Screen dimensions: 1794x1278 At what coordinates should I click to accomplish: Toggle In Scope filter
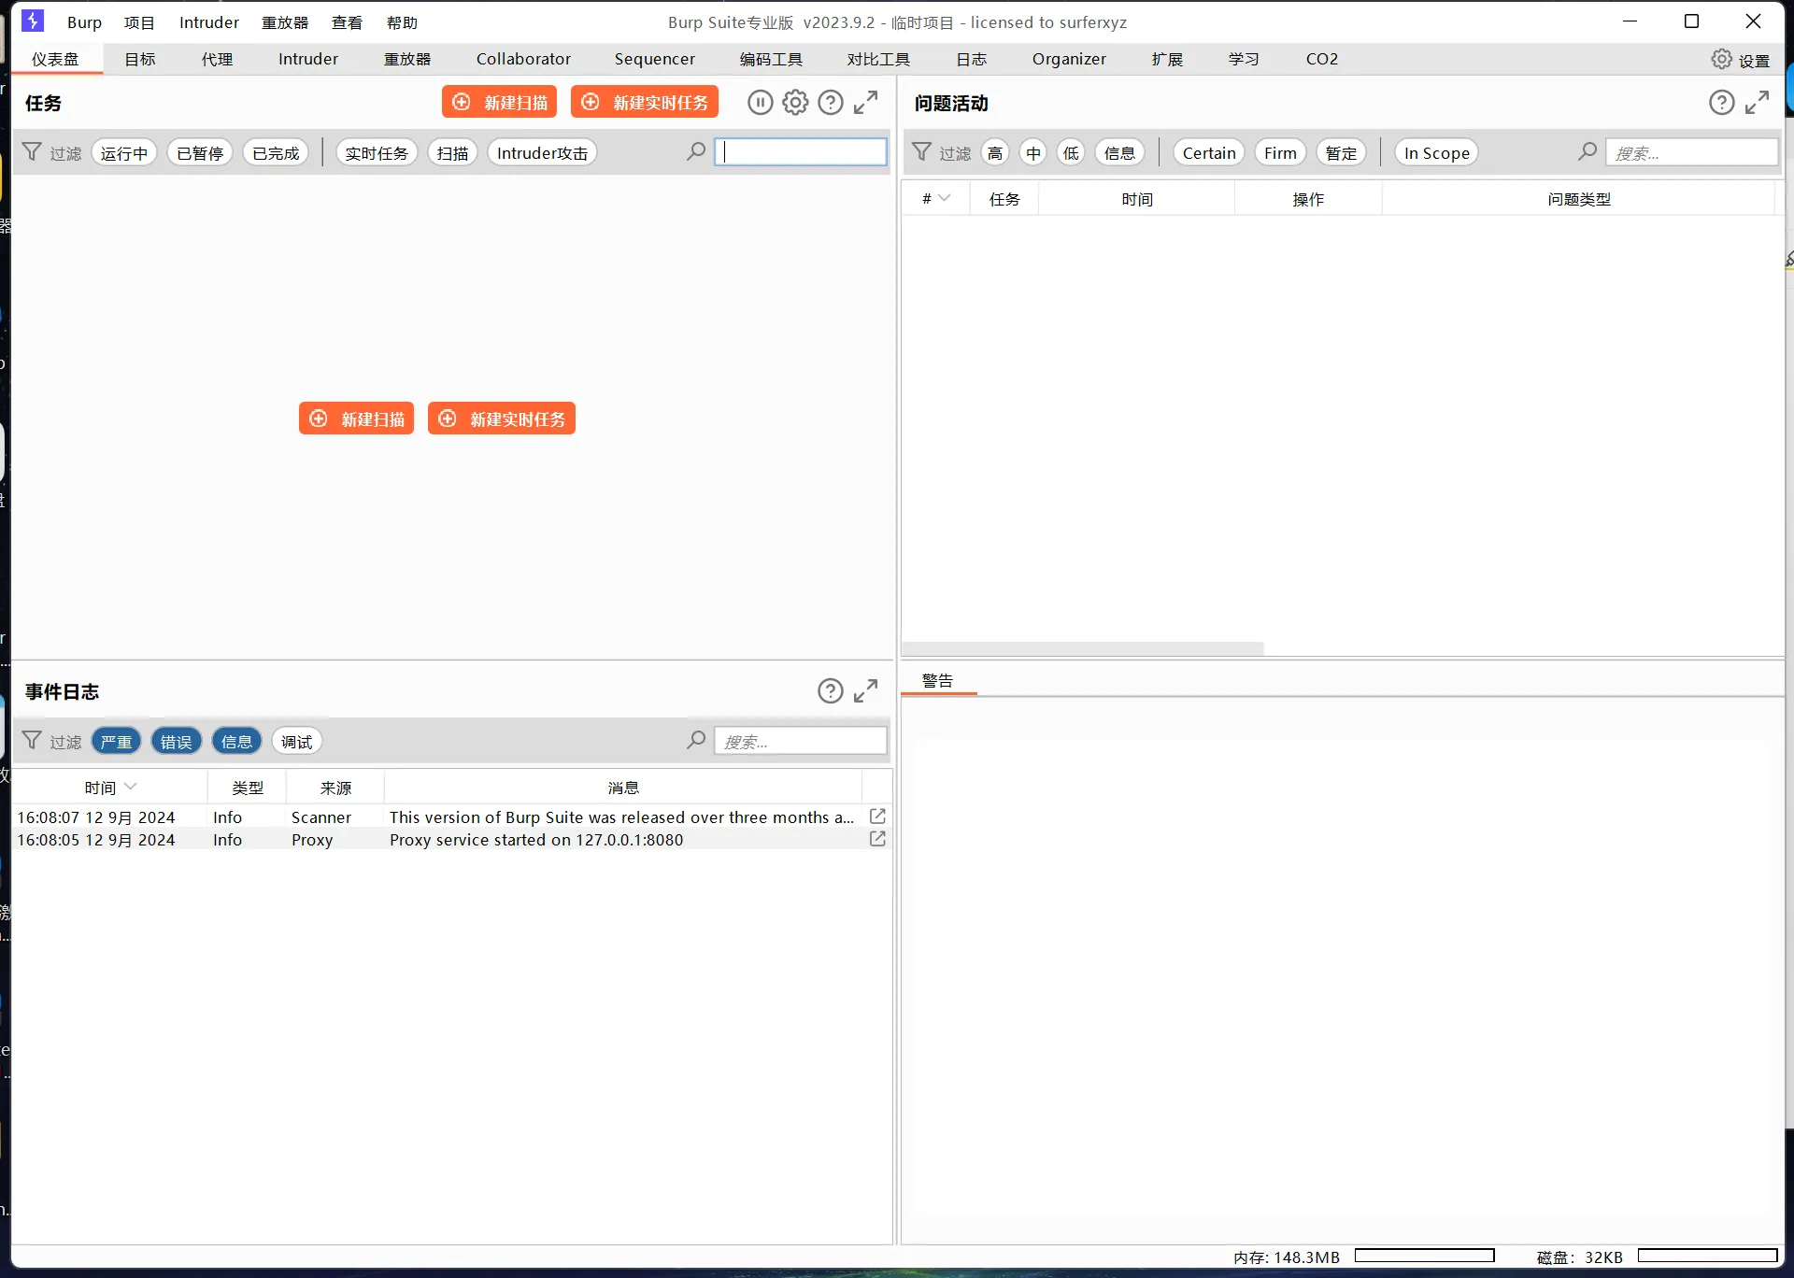tap(1437, 153)
